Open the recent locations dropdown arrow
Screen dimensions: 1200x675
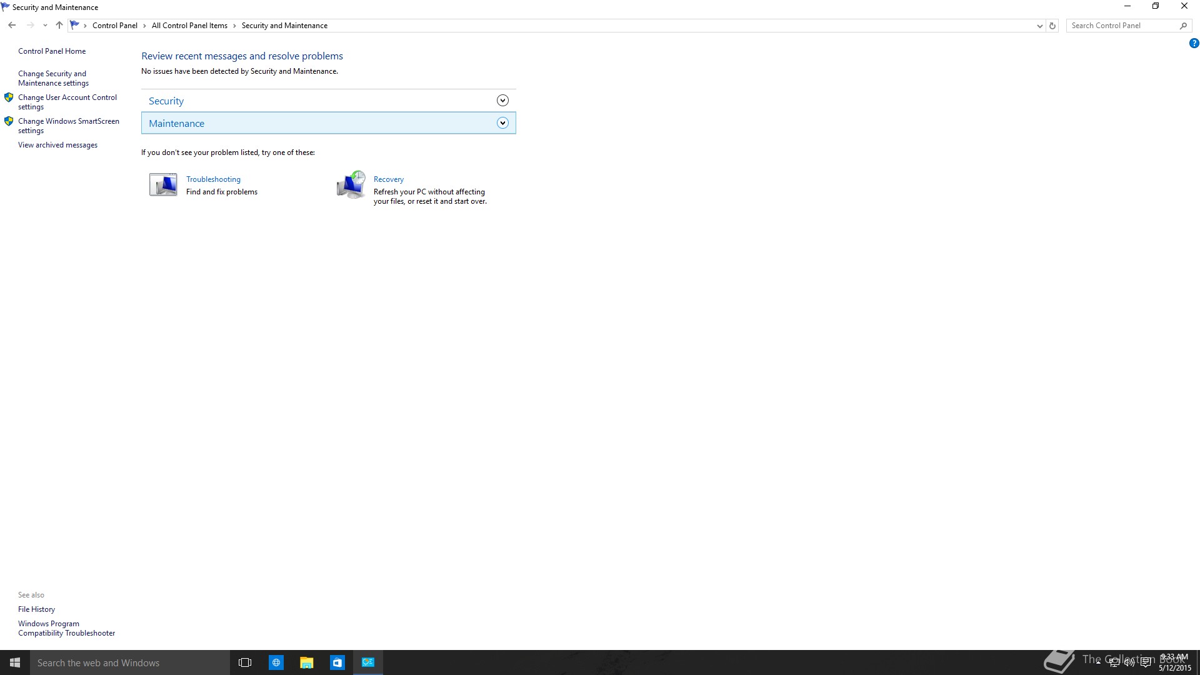(x=45, y=26)
